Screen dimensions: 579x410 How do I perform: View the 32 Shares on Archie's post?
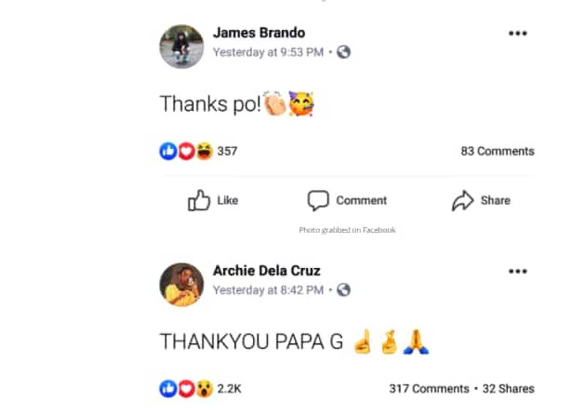click(509, 389)
